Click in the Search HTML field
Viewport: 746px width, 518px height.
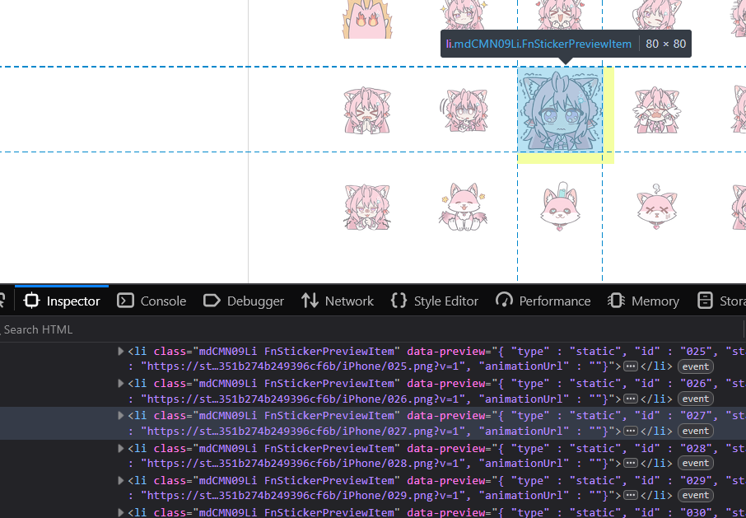[x=371, y=329]
